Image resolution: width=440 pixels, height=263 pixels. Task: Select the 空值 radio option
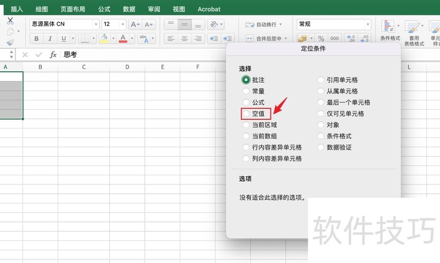(x=246, y=114)
